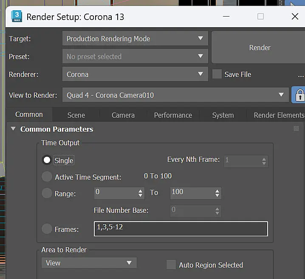Viewport: 305px width, 279px height.
Task: Decrease the Range end value spinner
Action: coord(217,195)
